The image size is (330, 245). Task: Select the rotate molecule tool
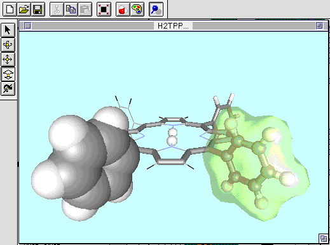coord(8,44)
